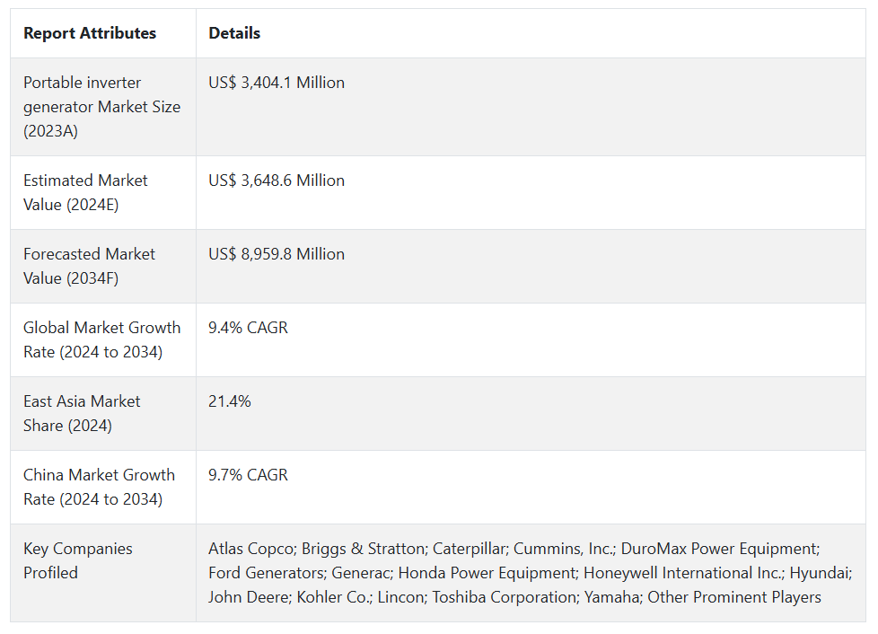Select the Forecasted Market Value (2034F) label
The image size is (878, 634).
89,266
